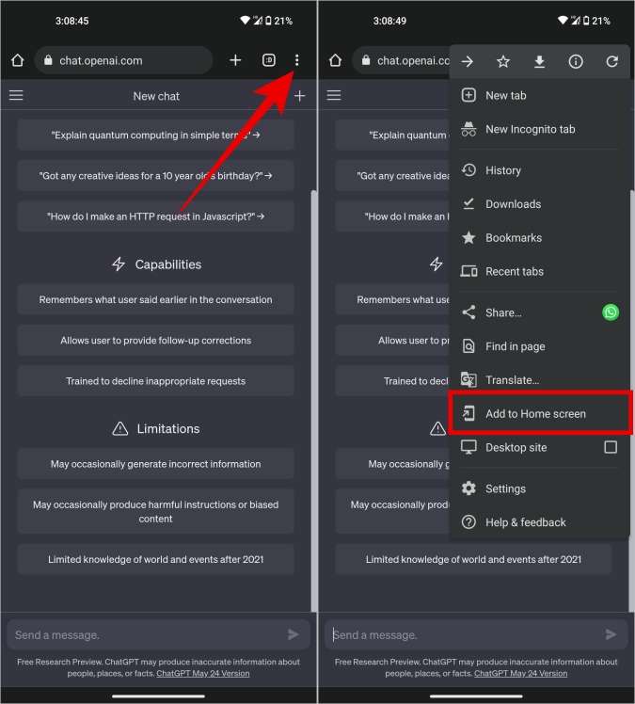Tap Forward arrow in Chrome menu
Image resolution: width=635 pixels, height=704 pixels.
pos(468,61)
